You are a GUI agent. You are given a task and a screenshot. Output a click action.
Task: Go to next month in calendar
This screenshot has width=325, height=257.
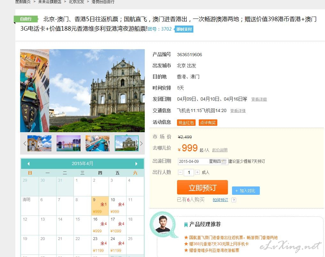(x=136, y=164)
